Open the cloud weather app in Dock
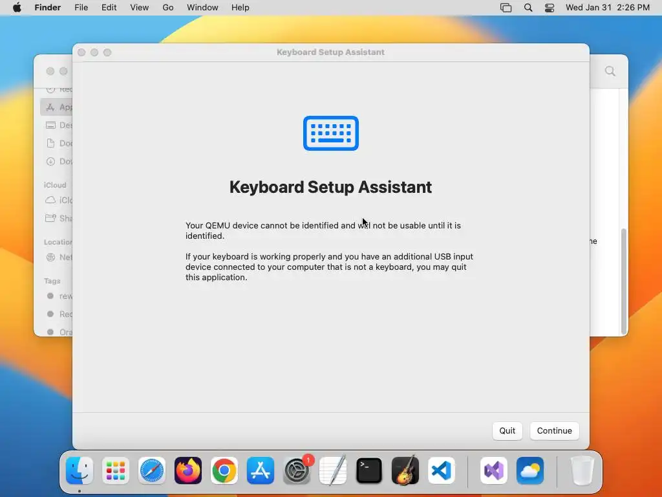Viewport: 662px width, 497px height. coord(530,470)
